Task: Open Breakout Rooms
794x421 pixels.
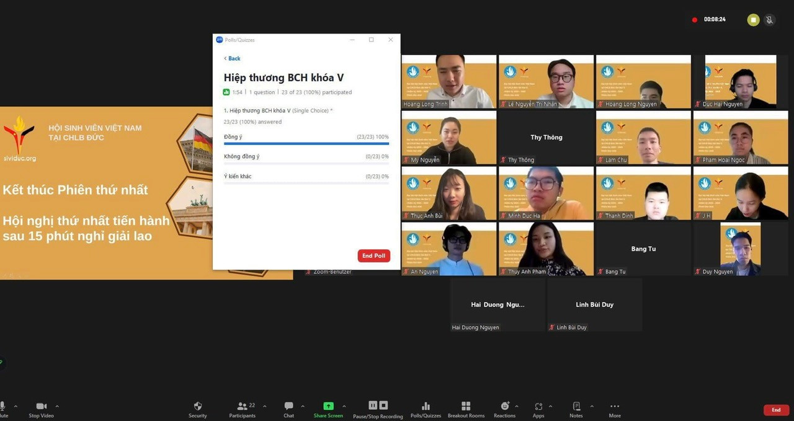Action: 466,407
